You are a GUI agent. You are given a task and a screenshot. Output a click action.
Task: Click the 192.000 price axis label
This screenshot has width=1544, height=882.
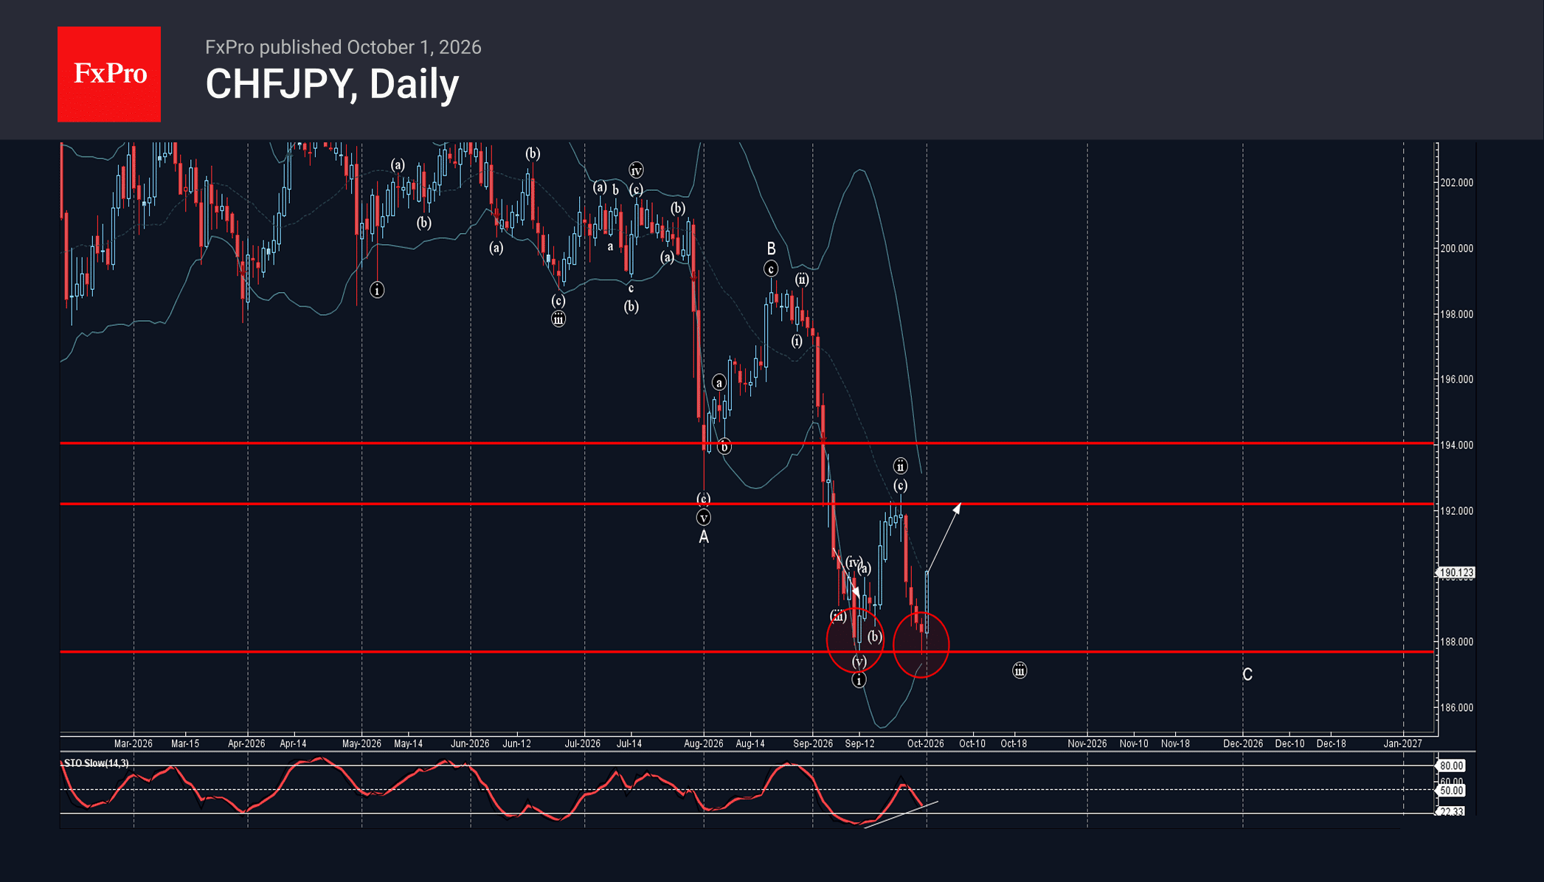point(1456,510)
